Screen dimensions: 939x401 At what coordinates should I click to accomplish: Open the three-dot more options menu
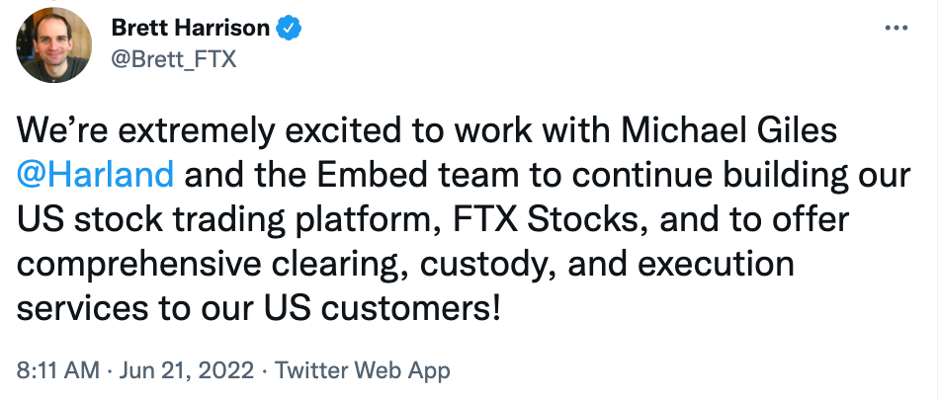(x=895, y=27)
